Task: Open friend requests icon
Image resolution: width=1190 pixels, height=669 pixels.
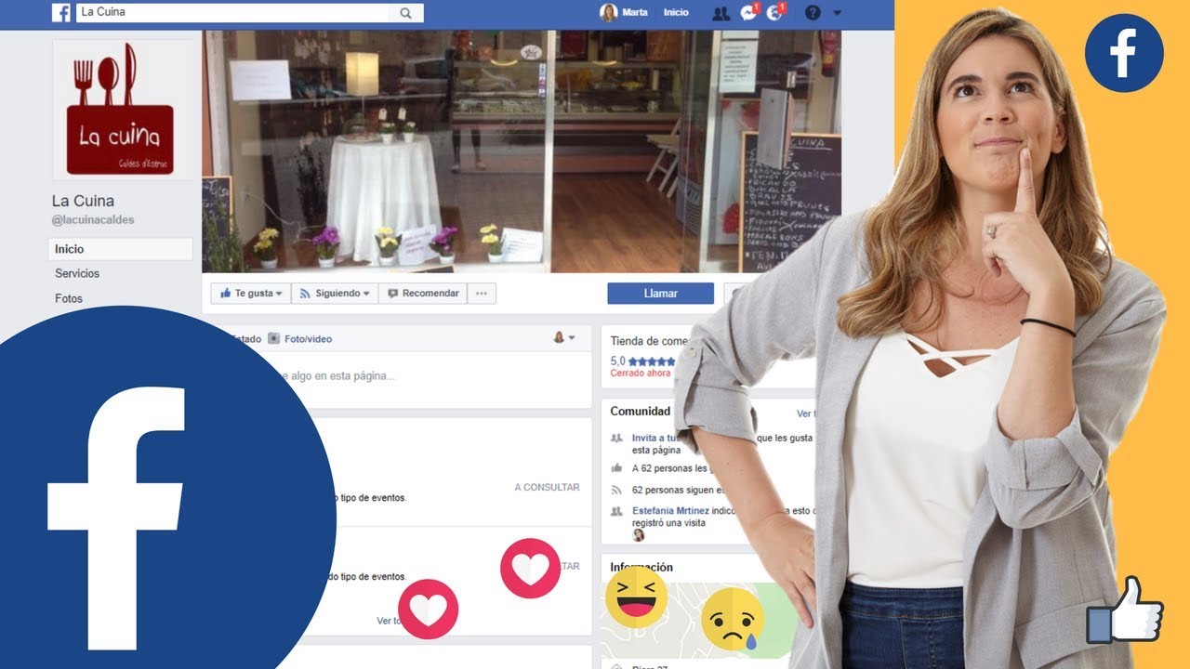Action: [x=721, y=13]
